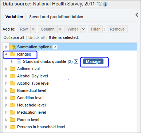Screen dimensions: 141x133
Task: Click the Condition level folder icon
Action: pos(12,98)
